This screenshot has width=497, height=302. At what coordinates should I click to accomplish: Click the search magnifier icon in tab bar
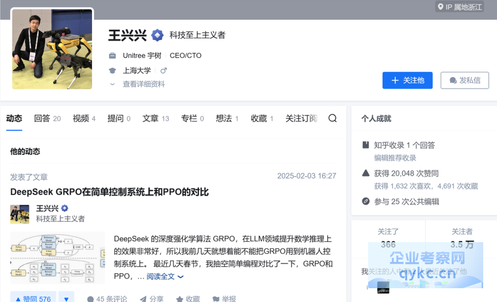pyautogui.click(x=332, y=118)
